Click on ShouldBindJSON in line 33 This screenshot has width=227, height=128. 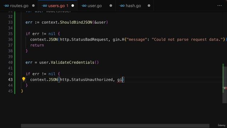coord(76,22)
